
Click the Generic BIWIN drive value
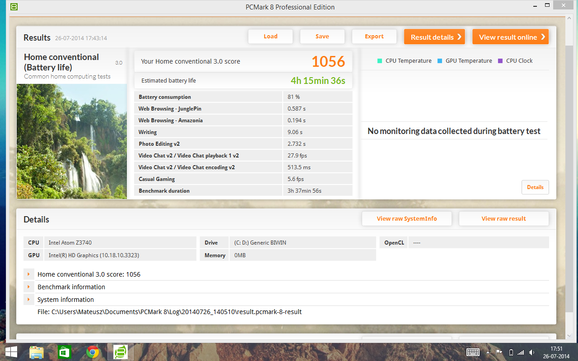[x=260, y=243]
